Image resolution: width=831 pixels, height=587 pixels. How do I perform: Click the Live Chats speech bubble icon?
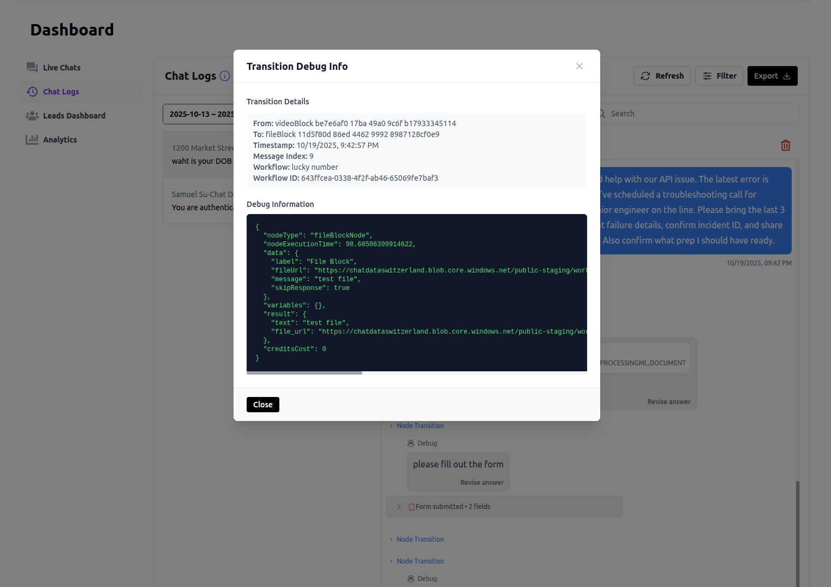coord(32,67)
